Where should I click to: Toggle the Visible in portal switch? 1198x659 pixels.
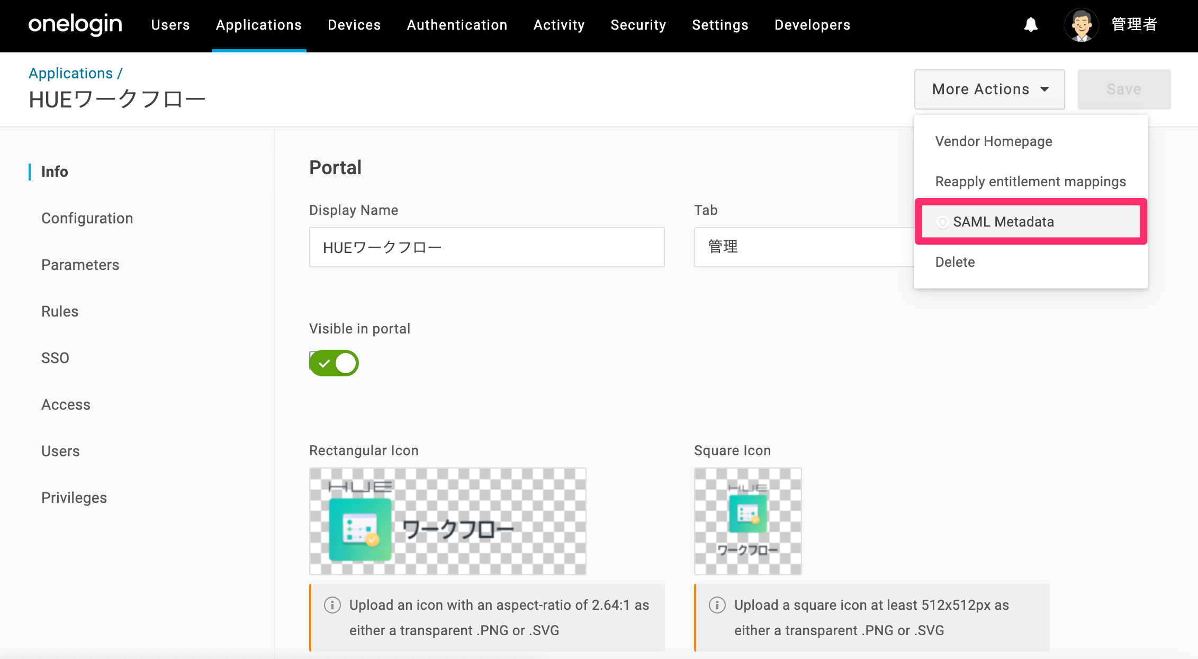334,363
